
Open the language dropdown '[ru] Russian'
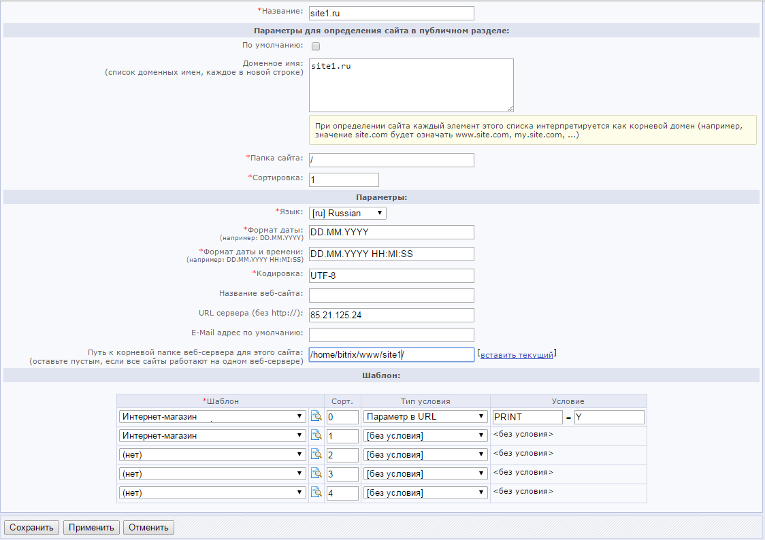point(348,213)
